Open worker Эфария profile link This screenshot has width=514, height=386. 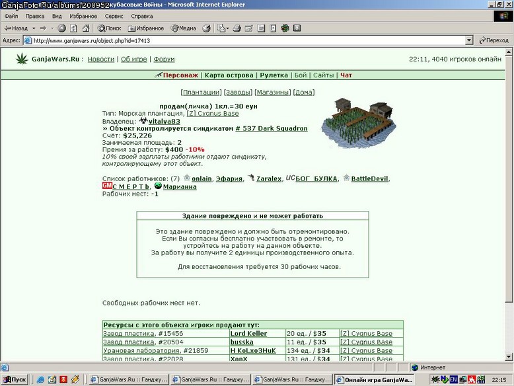click(229, 178)
